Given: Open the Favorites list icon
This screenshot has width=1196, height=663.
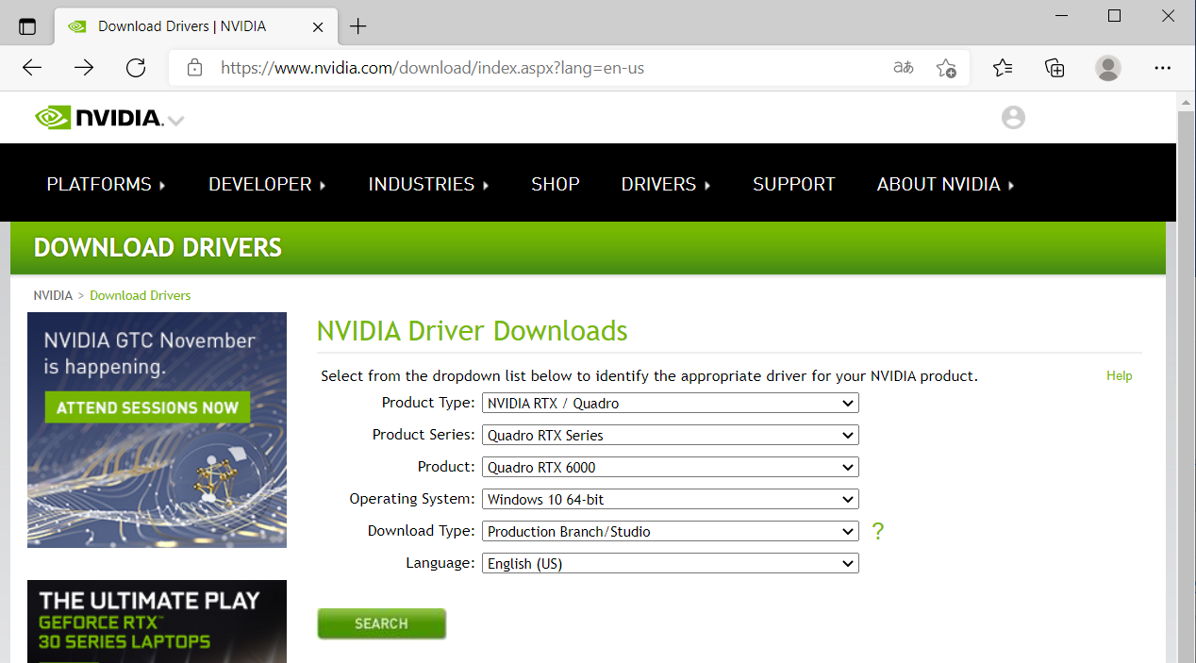Looking at the screenshot, I should point(1003,68).
